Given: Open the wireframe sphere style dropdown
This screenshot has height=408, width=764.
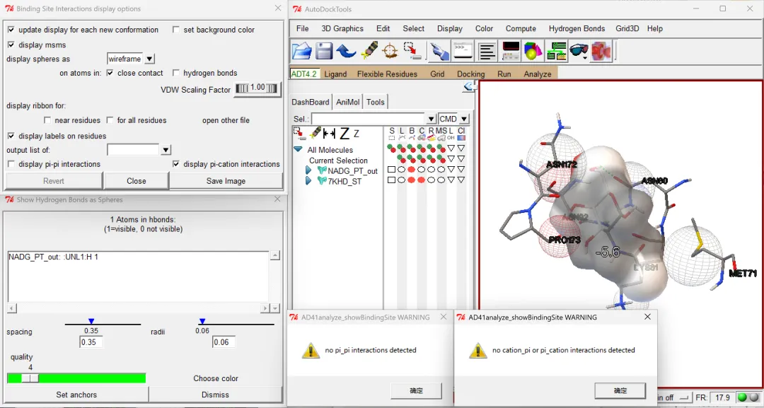Looking at the screenshot, I should coord(149,59).
